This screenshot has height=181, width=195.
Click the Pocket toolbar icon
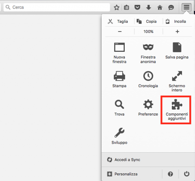point(137,7)
